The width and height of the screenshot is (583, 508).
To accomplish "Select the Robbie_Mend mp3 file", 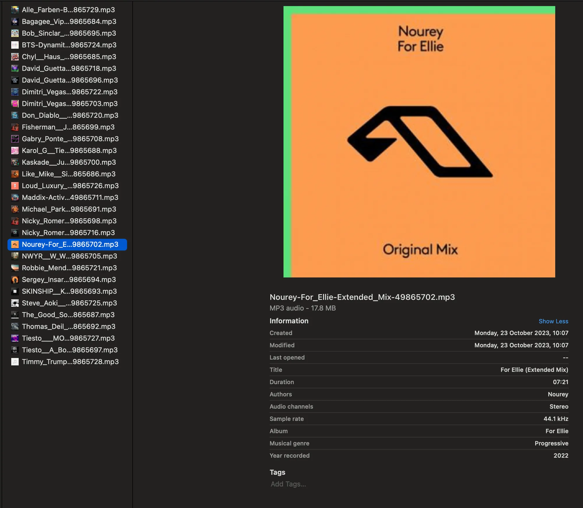I will (69, 268).
